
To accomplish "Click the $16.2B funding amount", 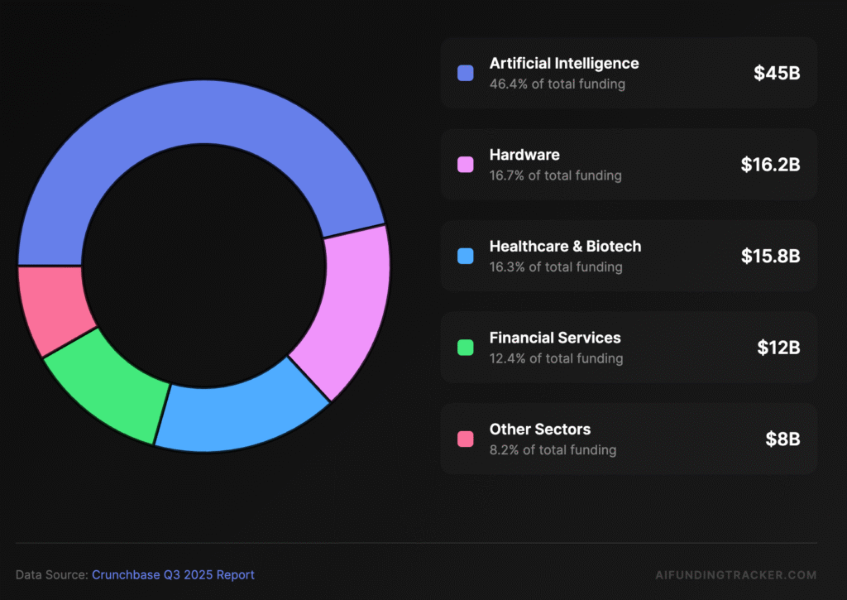I will click(770, 164).
